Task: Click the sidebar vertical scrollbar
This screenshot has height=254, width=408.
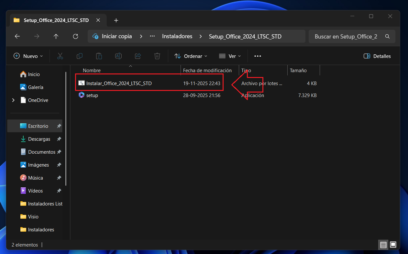Action: click(66, 128)
